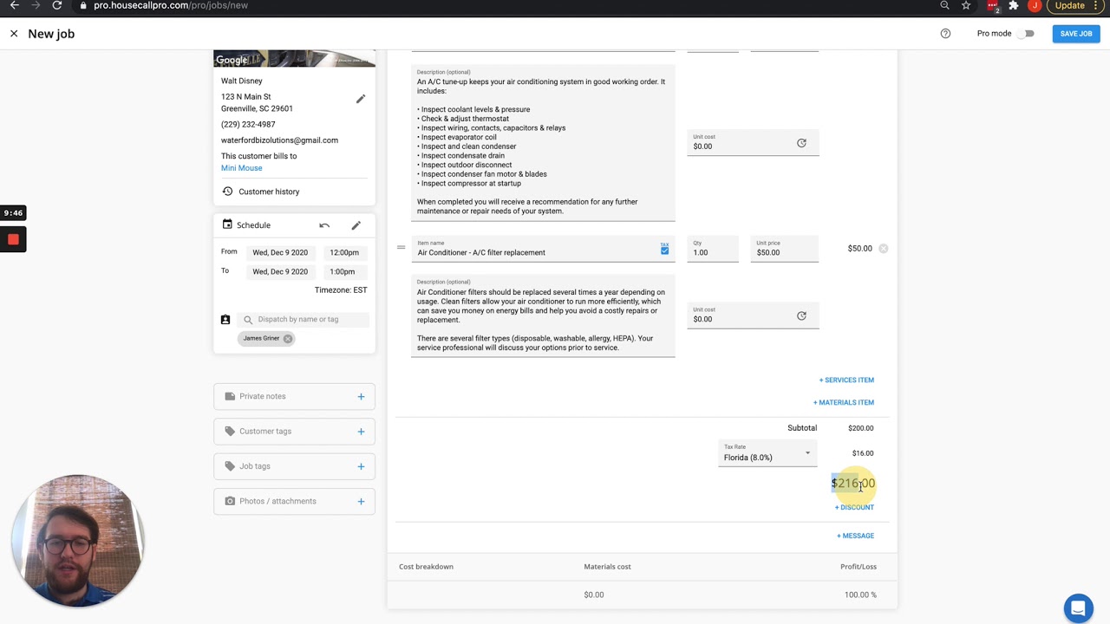1110x624 pixels.
Task: Add a DISCOUNT
Action: click(854, 507)
